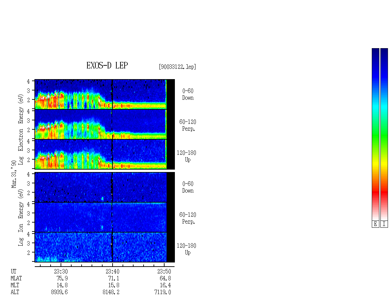Click the electron color scale bar above E
The width and height of the screenshot is (389, 301).
point(375,134)
